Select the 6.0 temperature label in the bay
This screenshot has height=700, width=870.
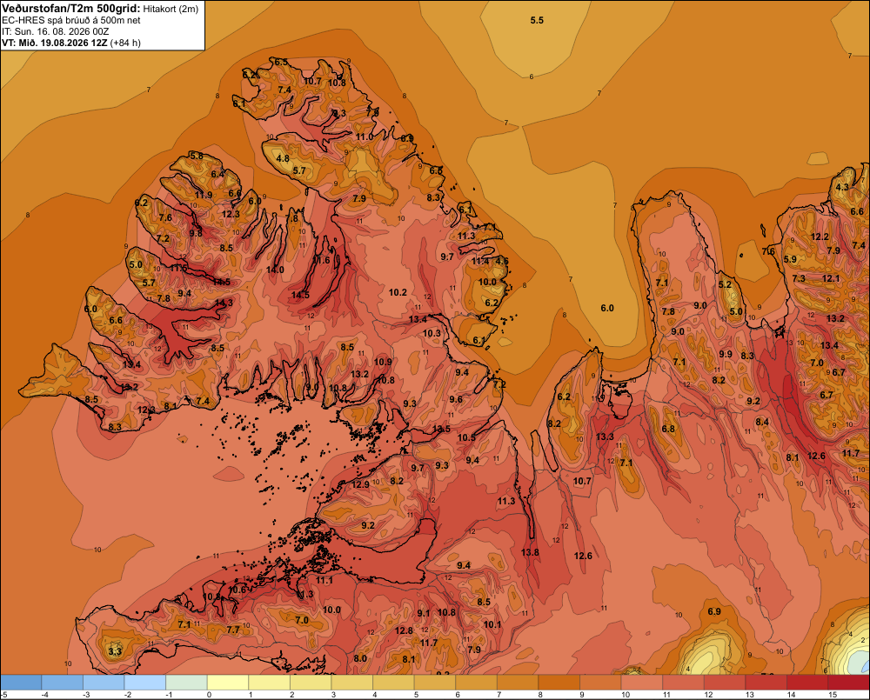607,309
